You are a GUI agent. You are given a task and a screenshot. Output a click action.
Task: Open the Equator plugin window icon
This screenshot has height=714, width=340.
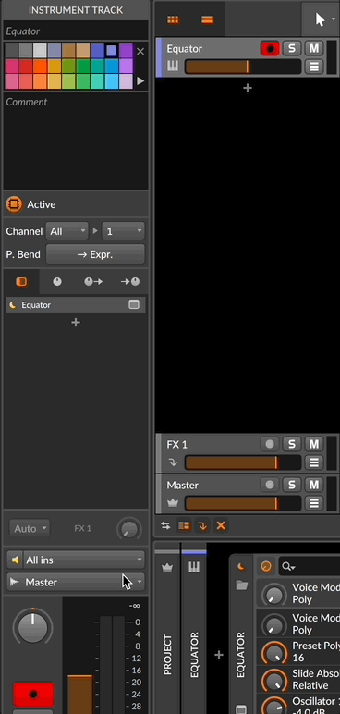(x=134, y=305)
